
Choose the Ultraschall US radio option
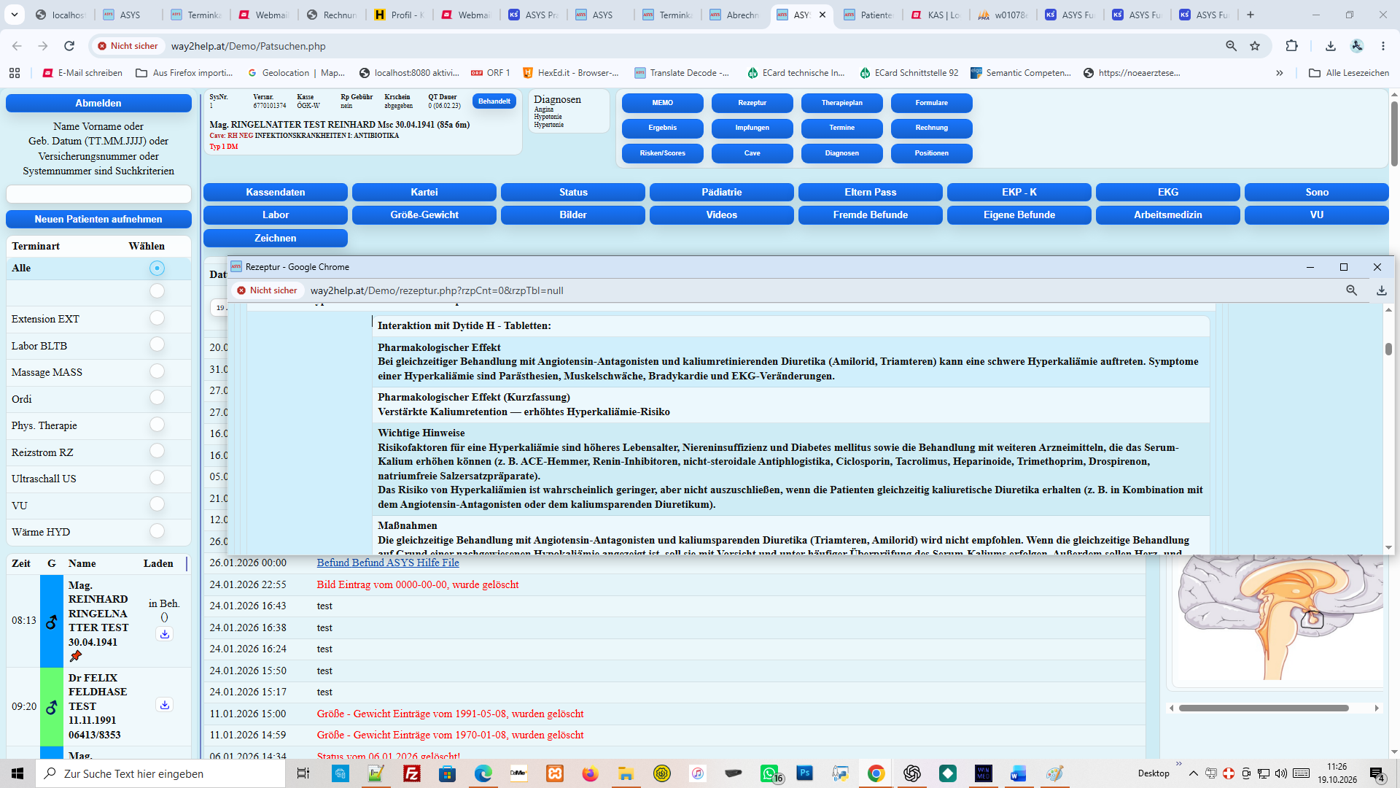pyautogui.click(x=157, y=478)
